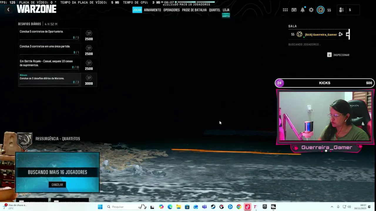The width and height of the screenshot is (376, 211).
Task: Open the QUARTEL tab
Action: pos(215,10)
